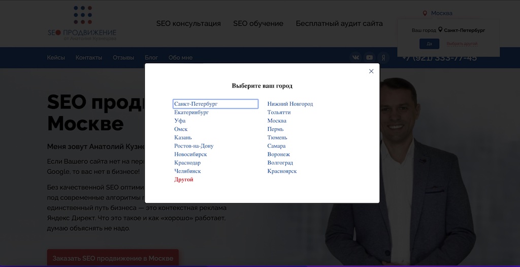Choose Тюмень as your city

277,138
